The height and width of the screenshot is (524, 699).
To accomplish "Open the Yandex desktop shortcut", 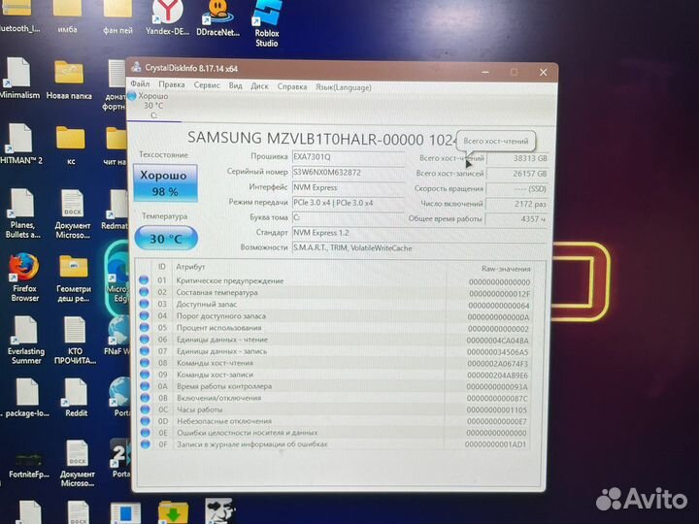I will pyautogui.click(x=167, y=17).
